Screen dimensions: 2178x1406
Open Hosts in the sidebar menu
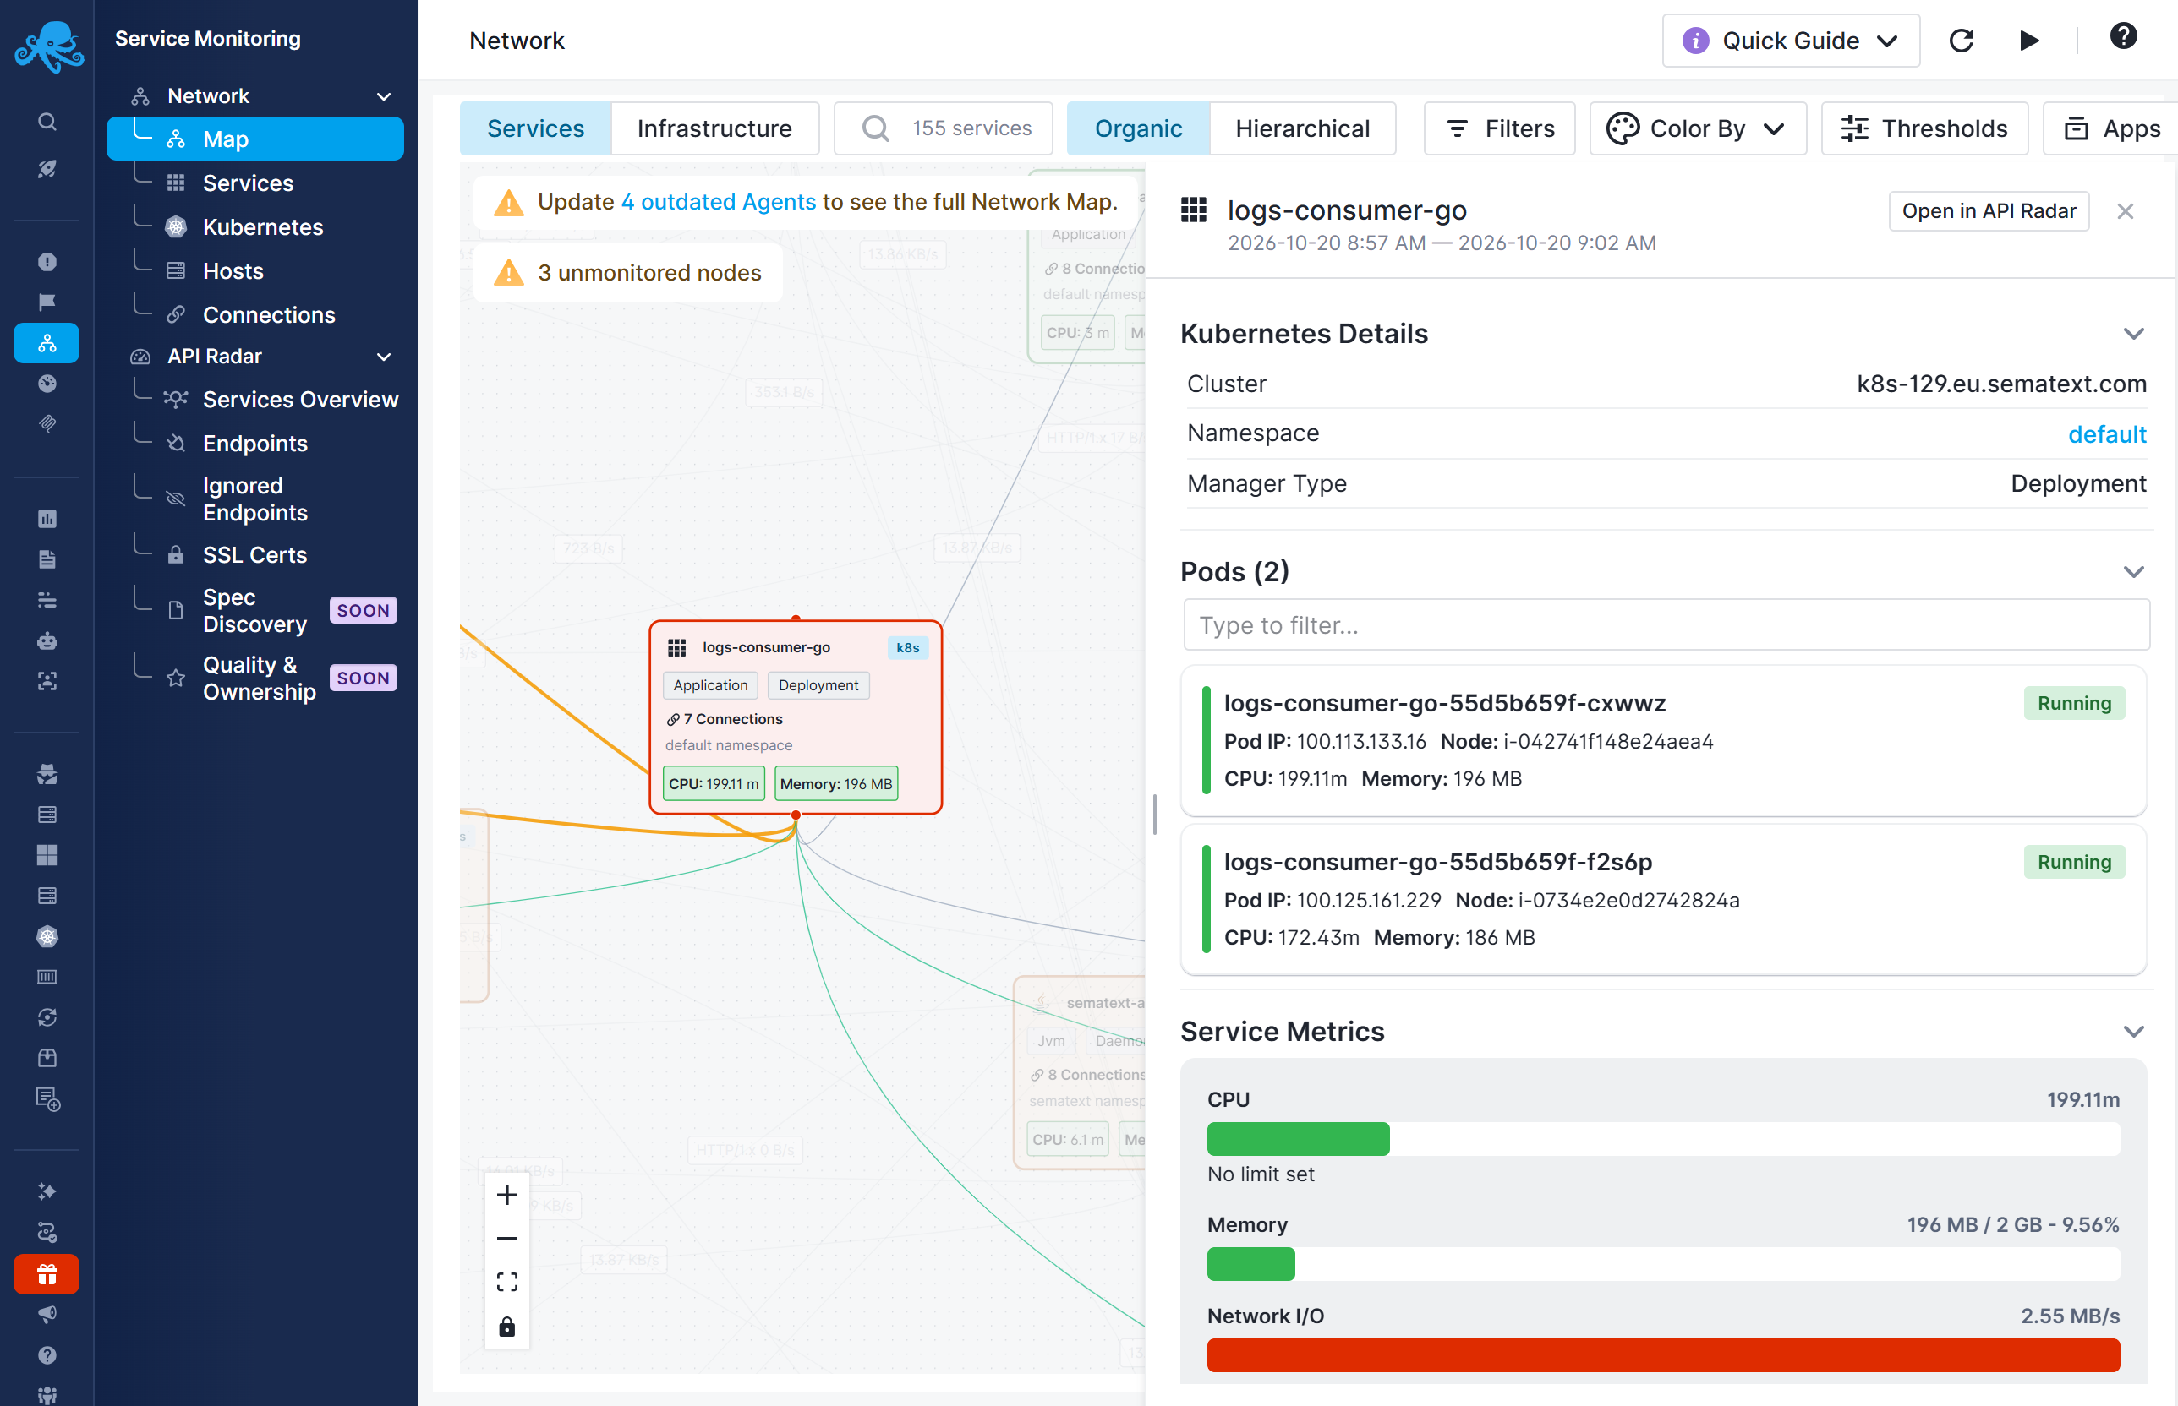232,271
